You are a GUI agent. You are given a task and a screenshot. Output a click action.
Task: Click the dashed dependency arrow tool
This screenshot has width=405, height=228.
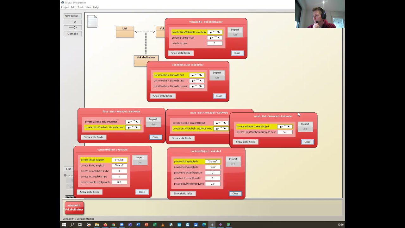coord(72,22)
